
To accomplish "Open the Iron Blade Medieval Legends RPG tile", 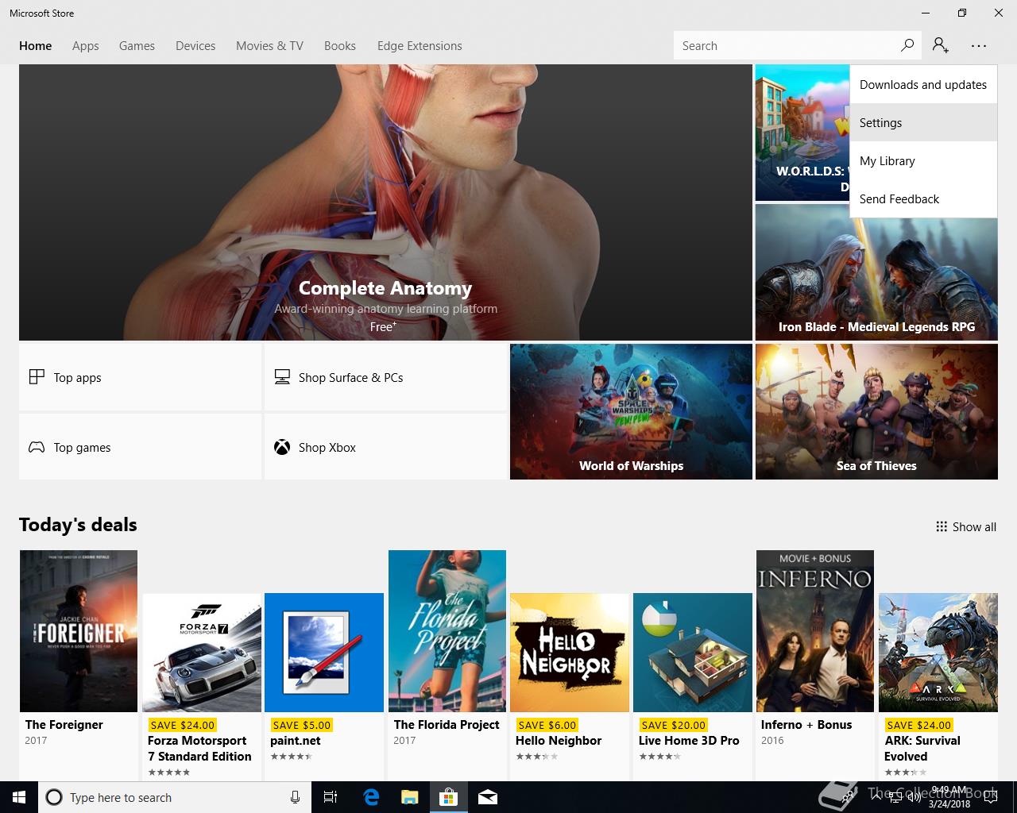I will (x=876, y=272).
